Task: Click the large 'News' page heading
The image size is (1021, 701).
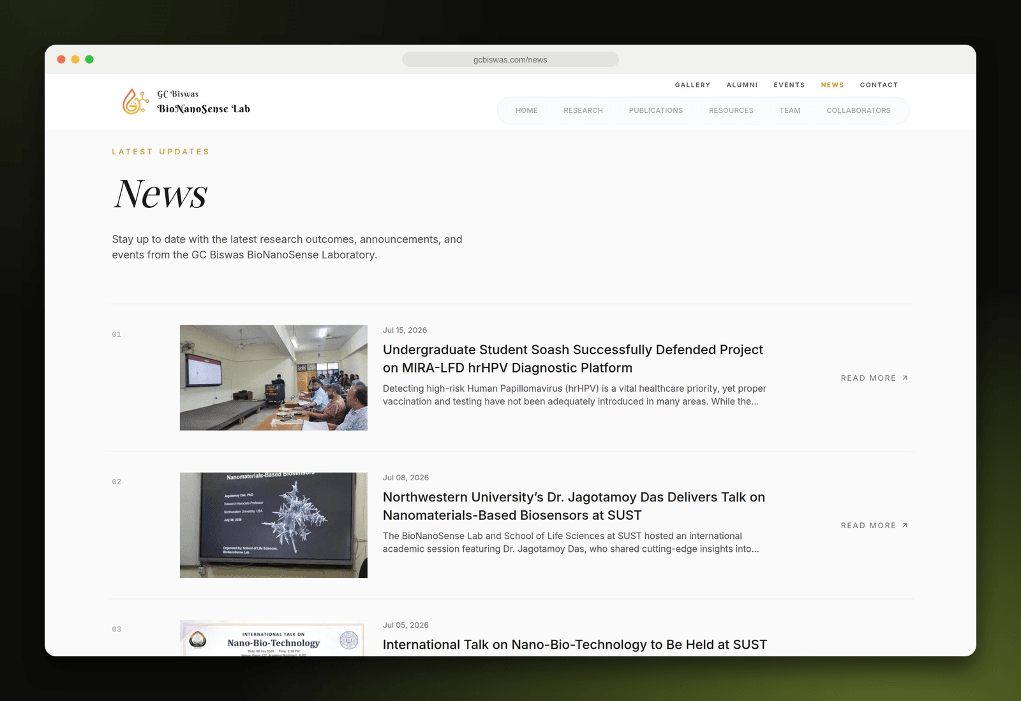Action: pyautogui.click(x=161, y=193)
